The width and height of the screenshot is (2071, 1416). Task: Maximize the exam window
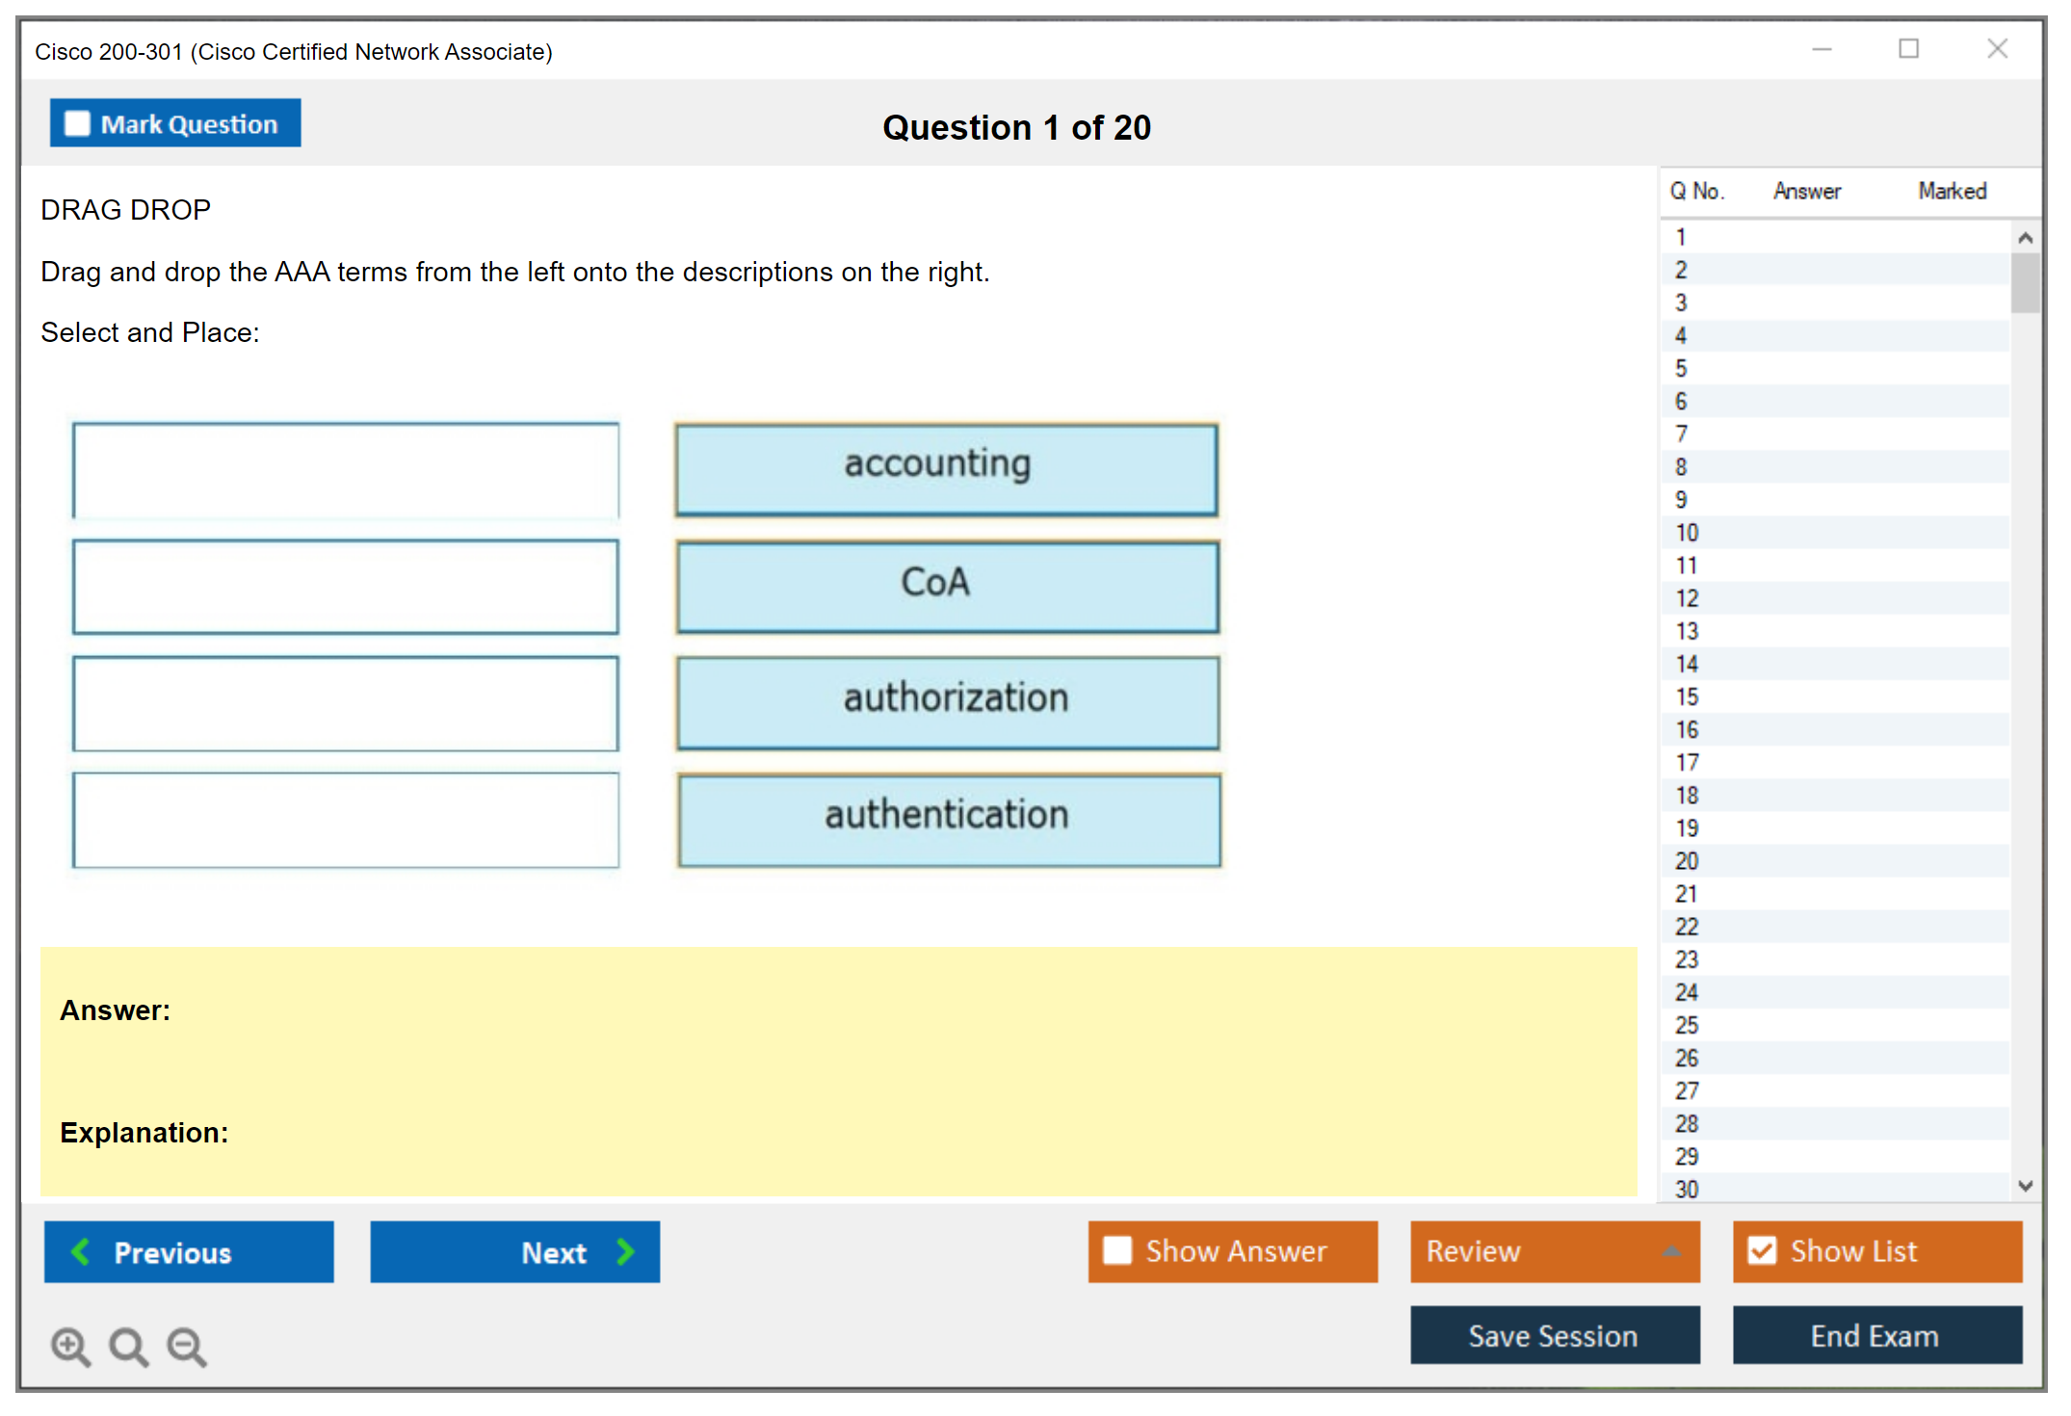(1908, 49)
